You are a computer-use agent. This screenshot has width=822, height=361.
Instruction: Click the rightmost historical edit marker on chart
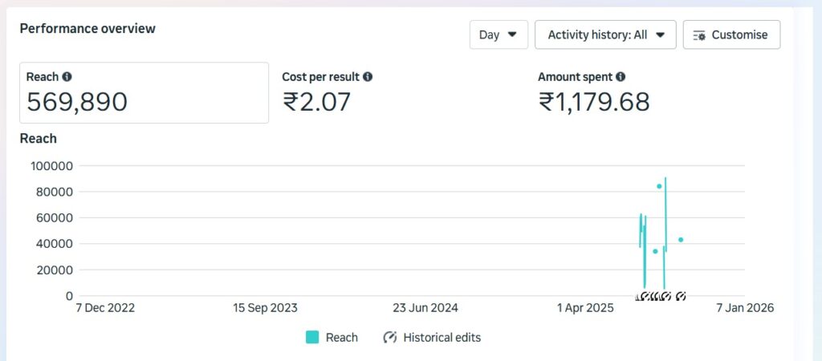click(681, 296)
